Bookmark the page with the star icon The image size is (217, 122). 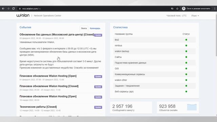(x=177, y=8)
